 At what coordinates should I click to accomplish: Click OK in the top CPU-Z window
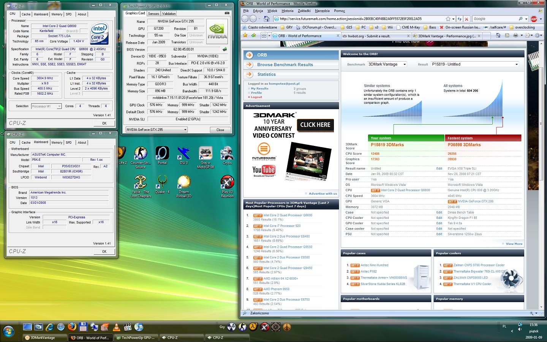[104, 123]
